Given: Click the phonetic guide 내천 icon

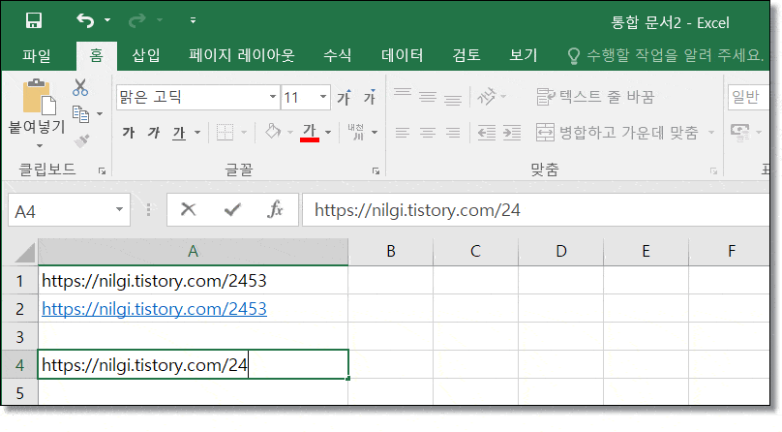Looking at the screenshot, I should click(x=356, y=132).
